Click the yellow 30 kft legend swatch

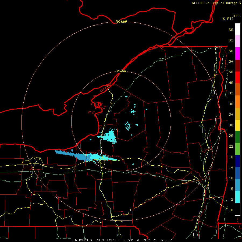237,125
